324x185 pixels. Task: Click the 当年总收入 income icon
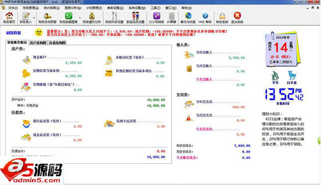tap(189, 55)
